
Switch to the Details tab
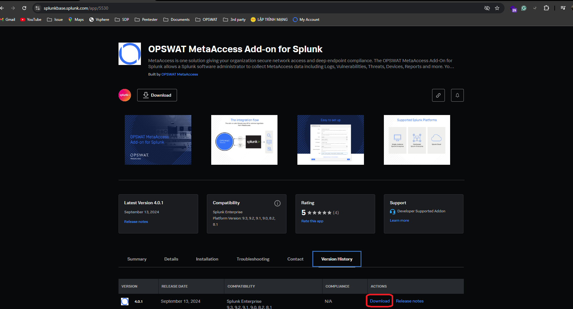click(171, 259)
